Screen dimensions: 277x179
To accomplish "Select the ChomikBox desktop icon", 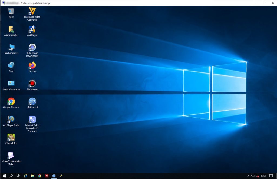I will click(11, 138).
